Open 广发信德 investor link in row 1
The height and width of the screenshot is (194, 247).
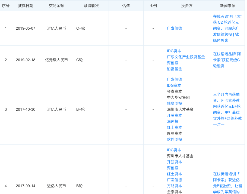point(174,28)
